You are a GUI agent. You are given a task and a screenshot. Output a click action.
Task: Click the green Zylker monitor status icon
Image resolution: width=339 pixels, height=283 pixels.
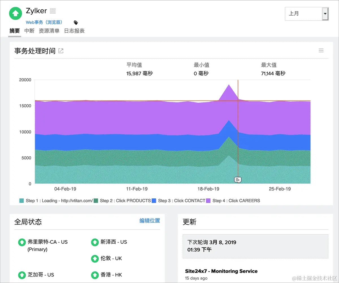(x=15, y=13)
